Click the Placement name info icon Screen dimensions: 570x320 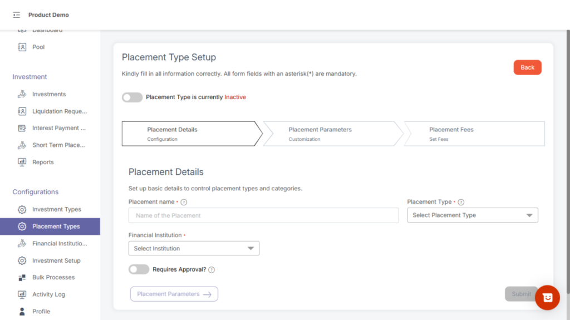[x=184, y=203]
